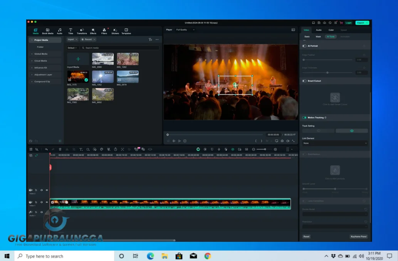Click the color palette icon in timeline toolbar
The width and height of the screenshot is (398, 261).
coord(102,149)
